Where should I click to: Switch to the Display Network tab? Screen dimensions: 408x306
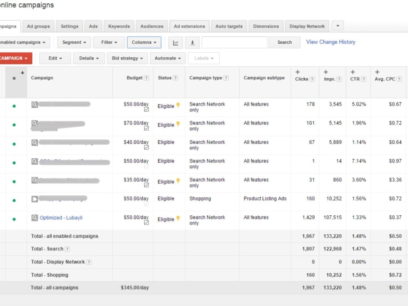tap(307, 26)
